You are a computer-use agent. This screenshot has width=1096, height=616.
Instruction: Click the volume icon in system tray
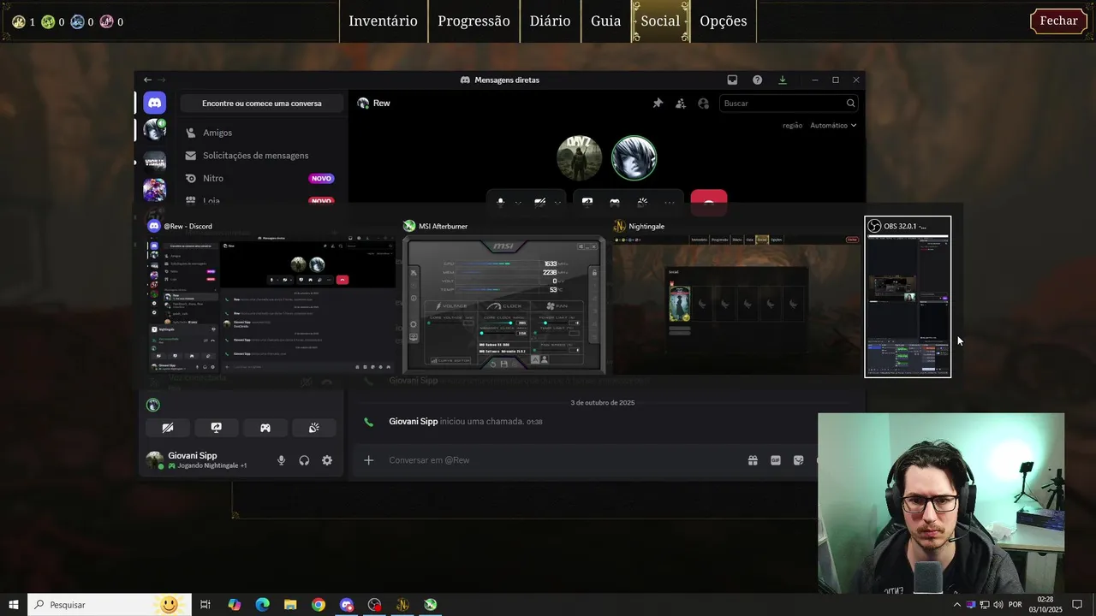coord(998,605)
